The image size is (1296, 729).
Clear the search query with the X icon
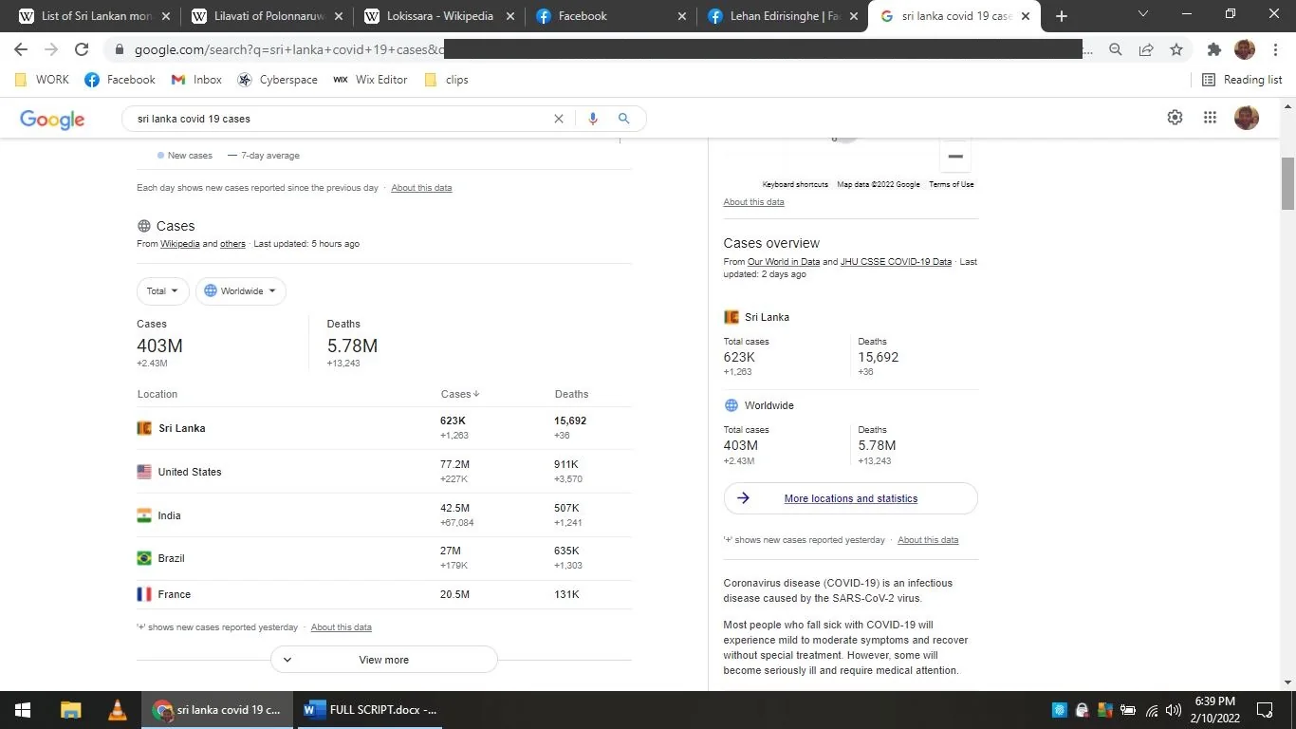[559, 119]
